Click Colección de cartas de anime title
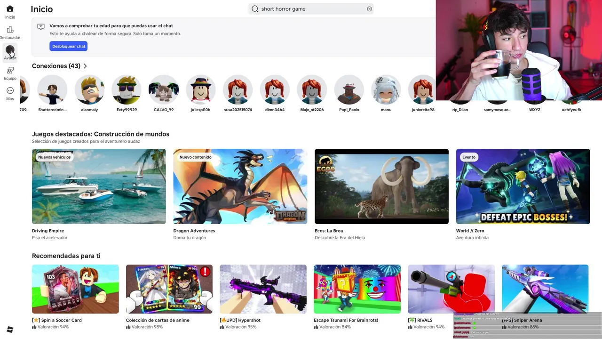This screenshot has height=339, width=602. tap(158, 320)
